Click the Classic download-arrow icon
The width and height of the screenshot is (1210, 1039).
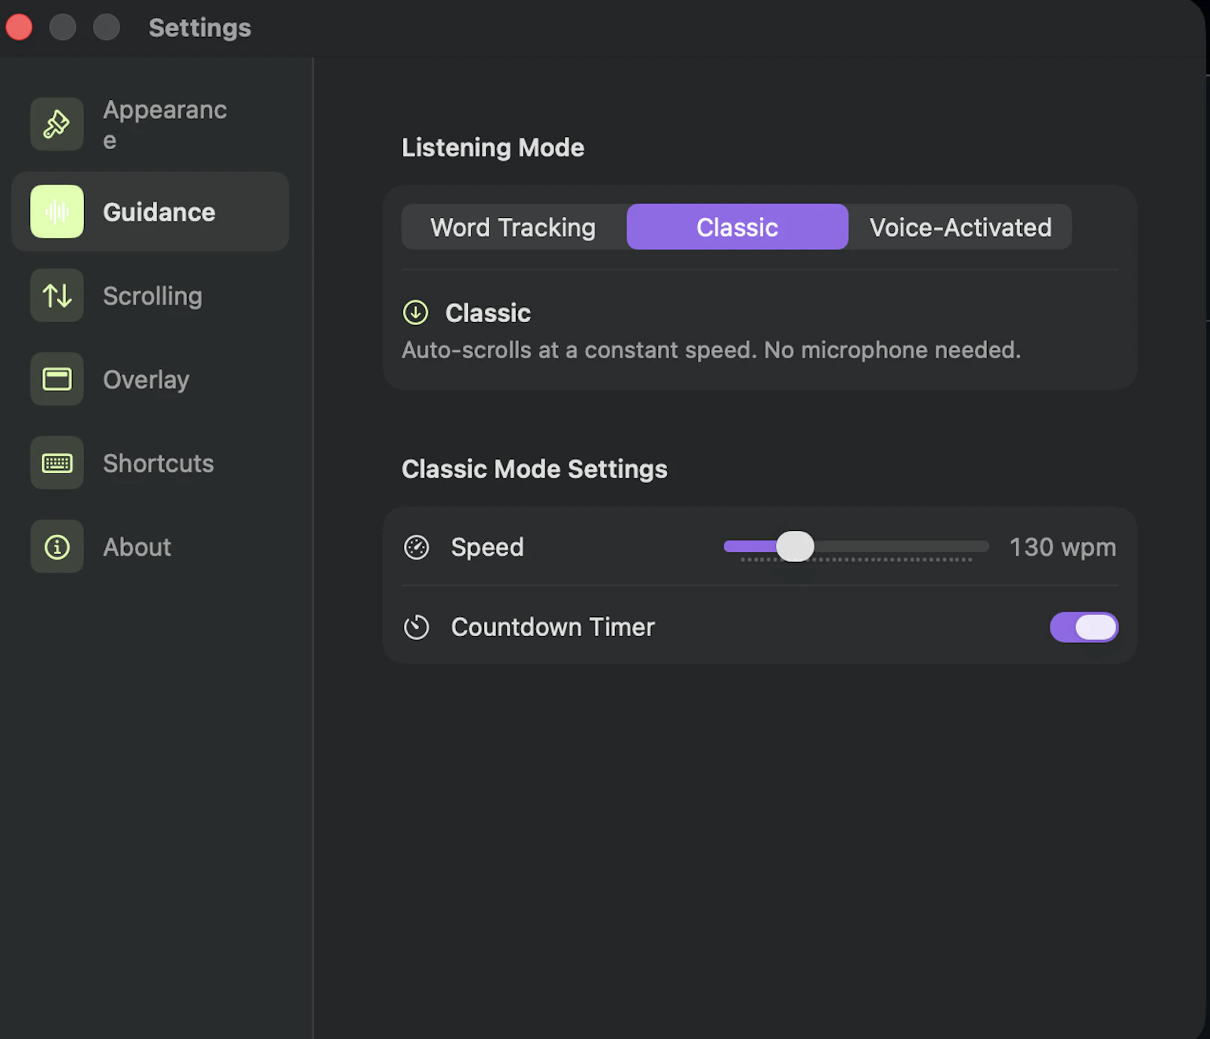coord(415,312)
